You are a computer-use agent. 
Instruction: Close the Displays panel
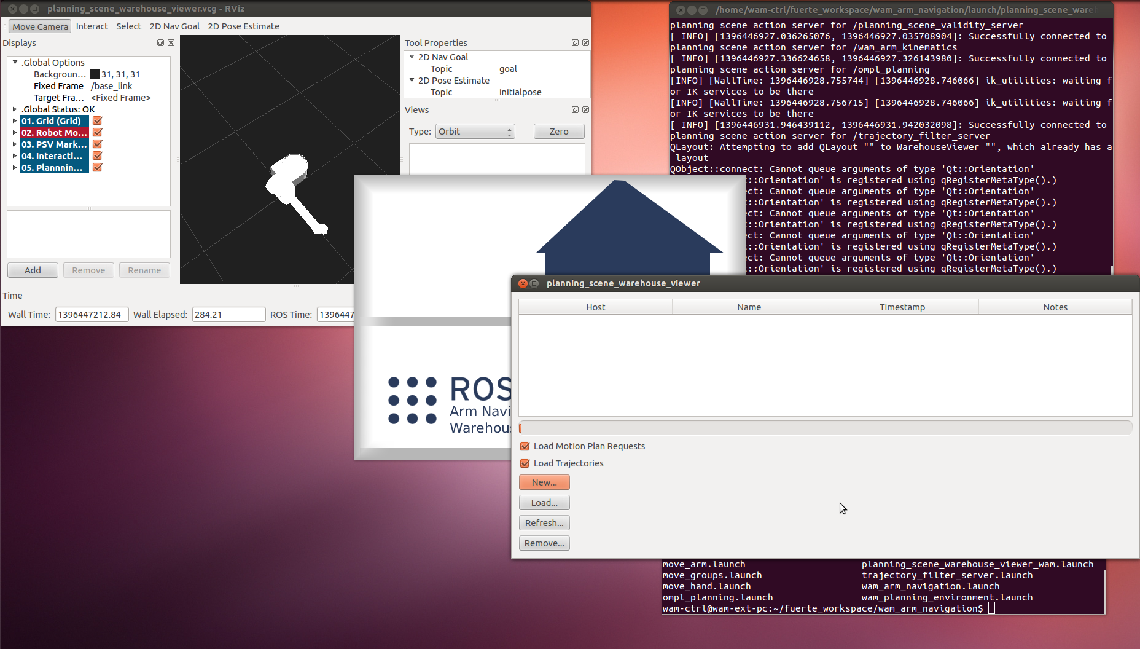pyautogui.click(x=171, y=43)
